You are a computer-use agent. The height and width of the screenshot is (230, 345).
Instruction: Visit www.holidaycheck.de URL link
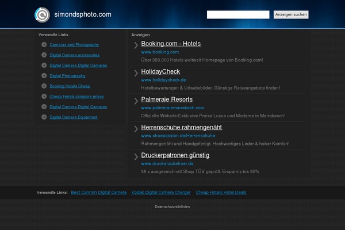163,80
